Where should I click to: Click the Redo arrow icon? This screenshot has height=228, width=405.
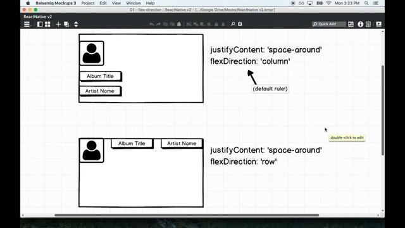158,24
